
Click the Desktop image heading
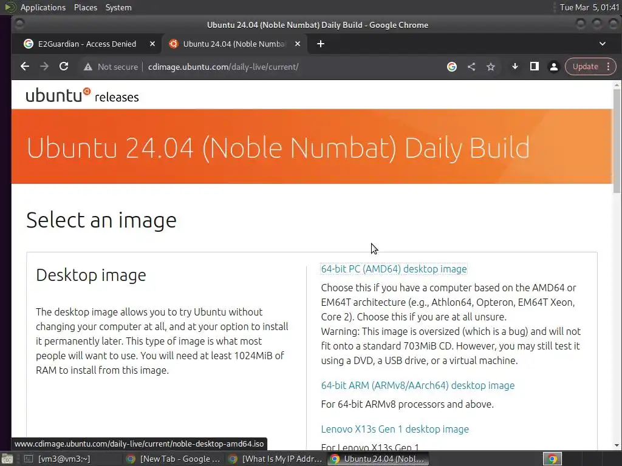91,275
